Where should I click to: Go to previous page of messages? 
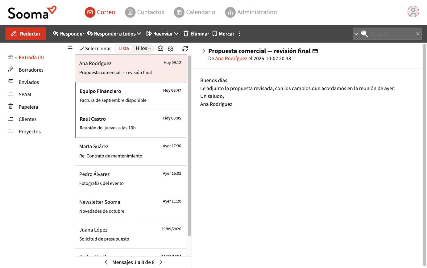point(106,262)
